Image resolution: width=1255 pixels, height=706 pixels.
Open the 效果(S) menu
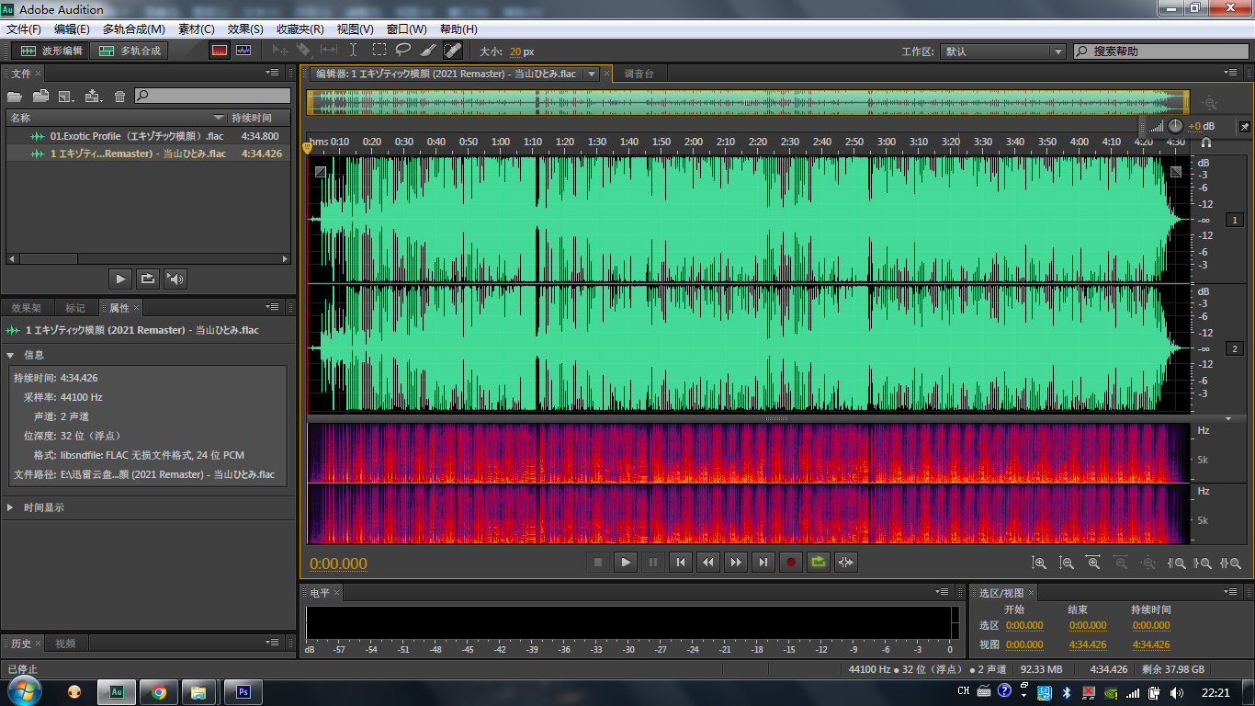[245, 29]
